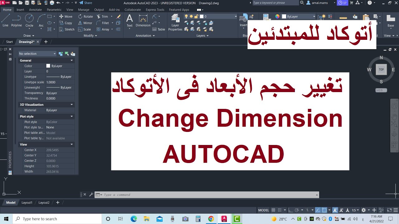This screenshot has height=224, width=399.
Task: Click the TOP face of ViewCube
Action: [x=381, y=70]
